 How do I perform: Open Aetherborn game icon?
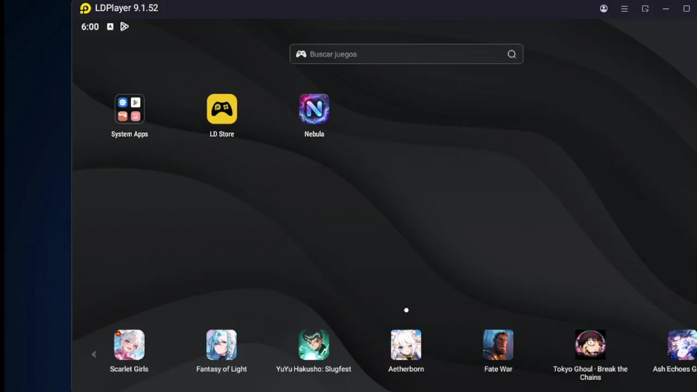point(406,345)
